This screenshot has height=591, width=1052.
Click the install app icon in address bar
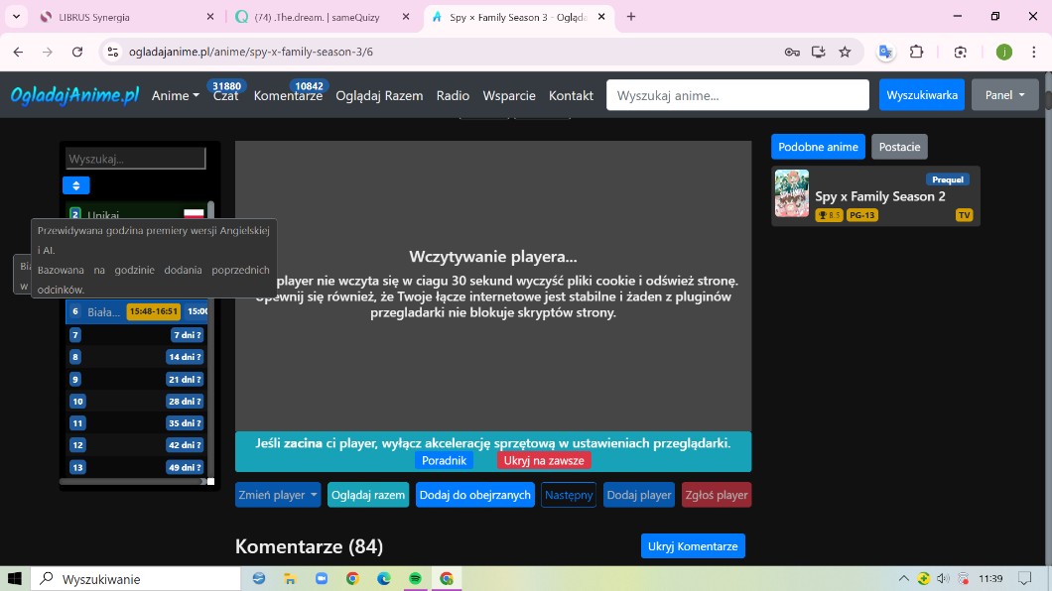point(818,52)
